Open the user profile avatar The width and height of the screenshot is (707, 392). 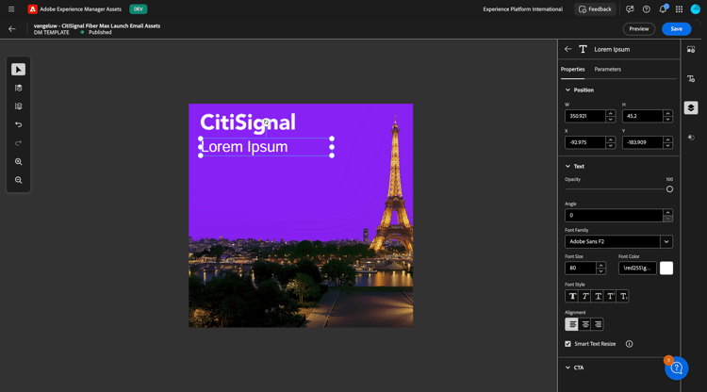pos(696,9)
